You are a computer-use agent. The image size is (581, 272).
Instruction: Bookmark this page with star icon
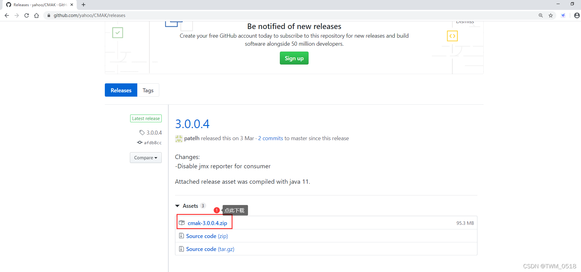point(551,15)
